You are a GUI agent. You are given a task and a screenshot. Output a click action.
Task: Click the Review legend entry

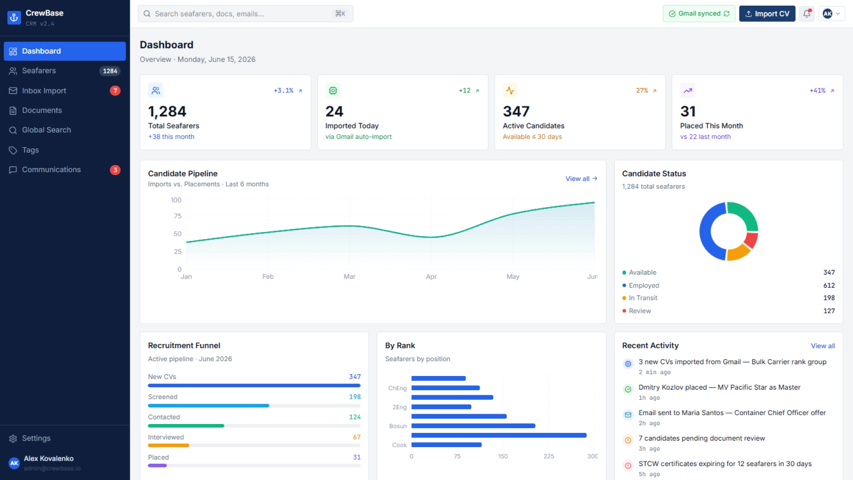729,311
